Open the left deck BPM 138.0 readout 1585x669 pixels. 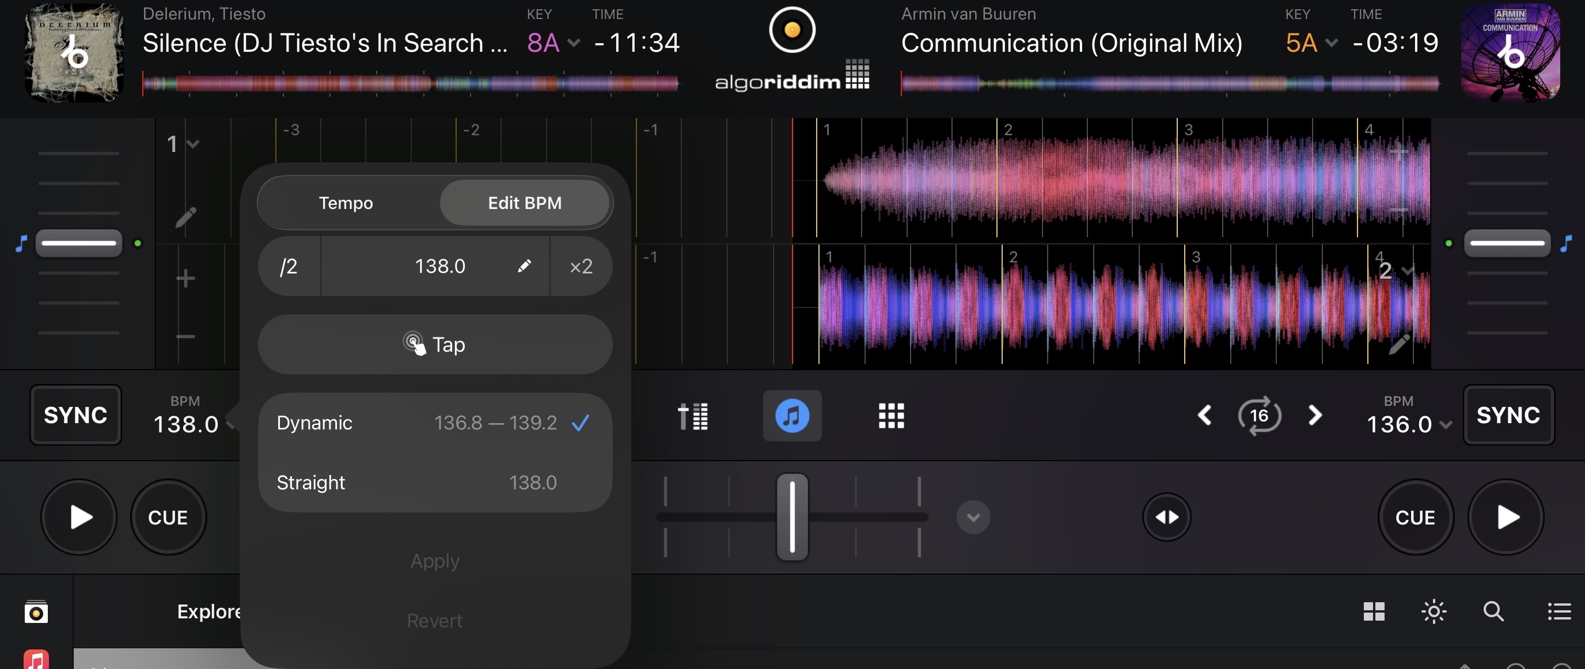[186, 424]
